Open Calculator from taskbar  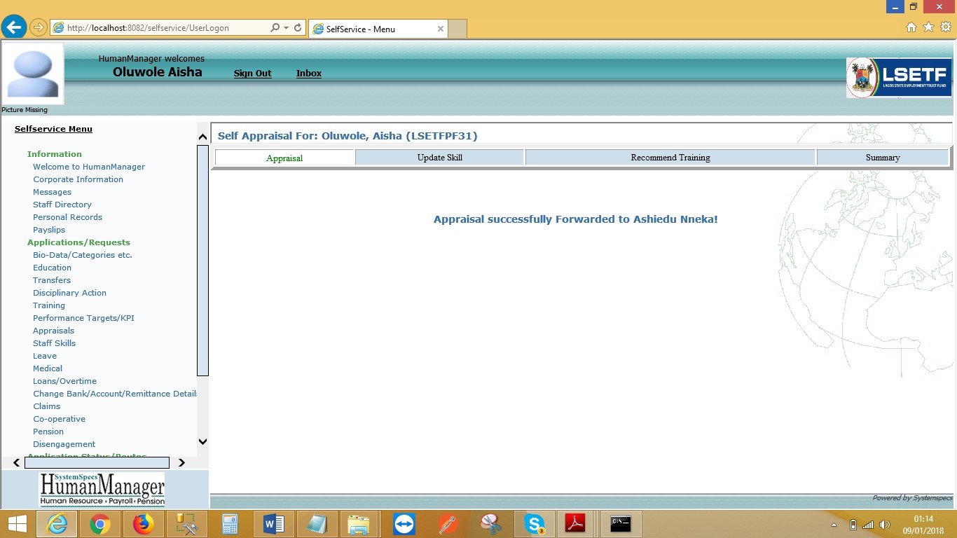[229, 524]
